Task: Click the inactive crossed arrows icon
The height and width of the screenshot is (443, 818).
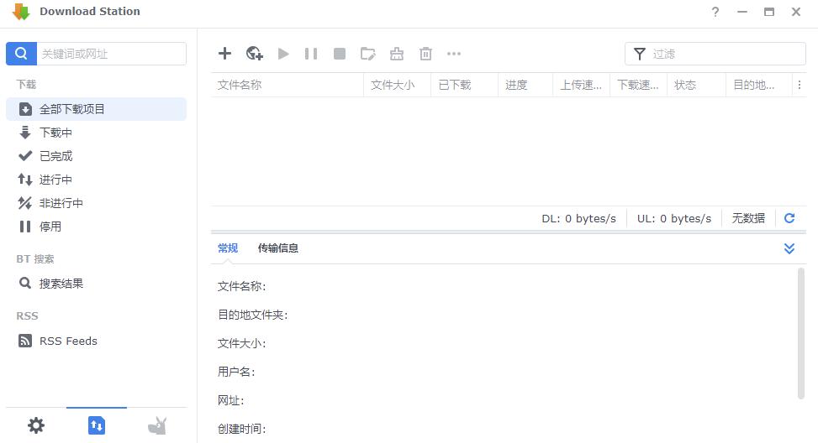Action: tap(25, 203)
